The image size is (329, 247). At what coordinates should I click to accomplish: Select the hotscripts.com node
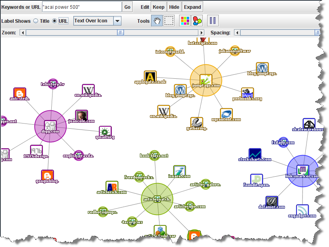pos(203,41)
